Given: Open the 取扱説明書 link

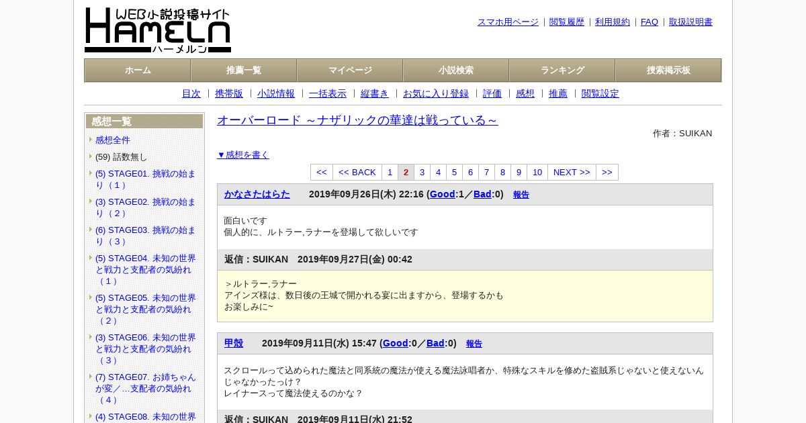Looking at the screenshot, I should click(690, 22).
